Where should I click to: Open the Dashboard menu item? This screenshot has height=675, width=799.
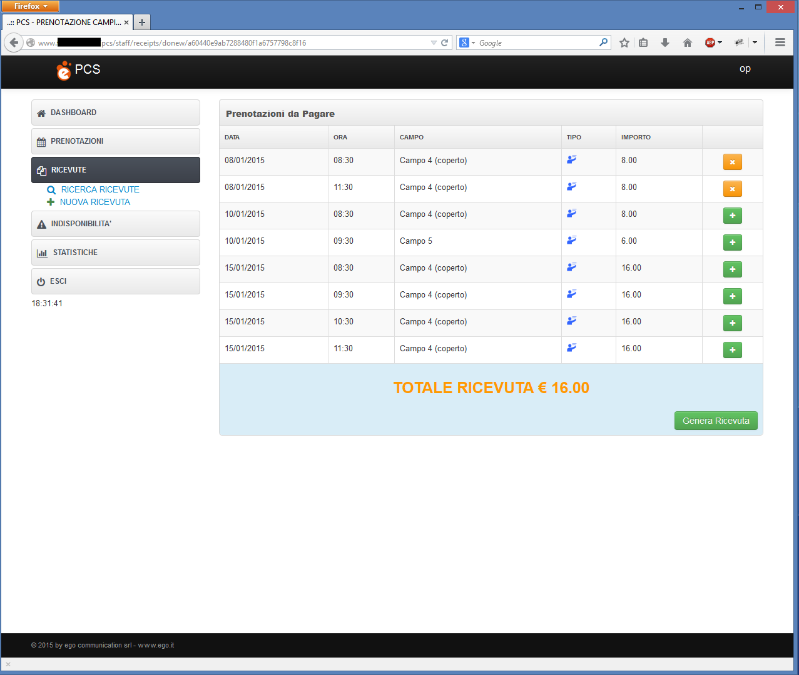(x=116, y=112)
